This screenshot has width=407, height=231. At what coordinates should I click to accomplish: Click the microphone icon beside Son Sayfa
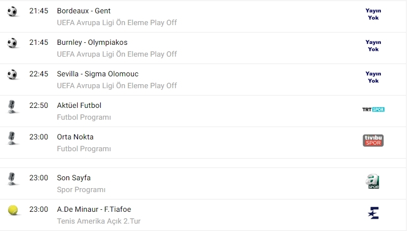click(12, 179)
